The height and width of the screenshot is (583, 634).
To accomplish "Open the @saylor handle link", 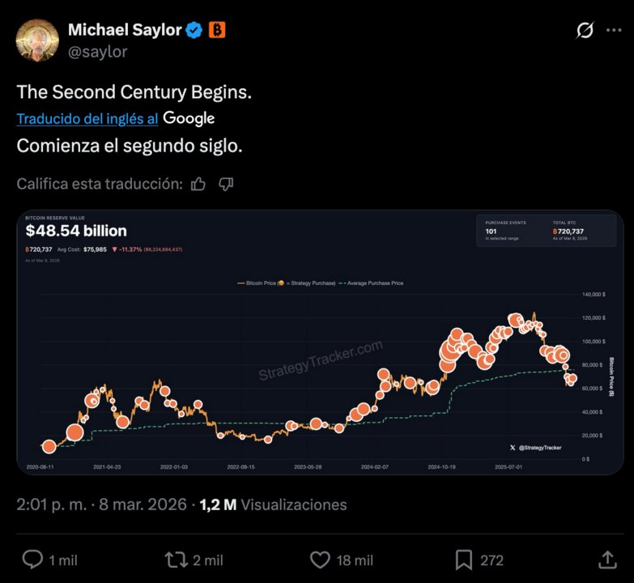I will [x=98, y=51].
